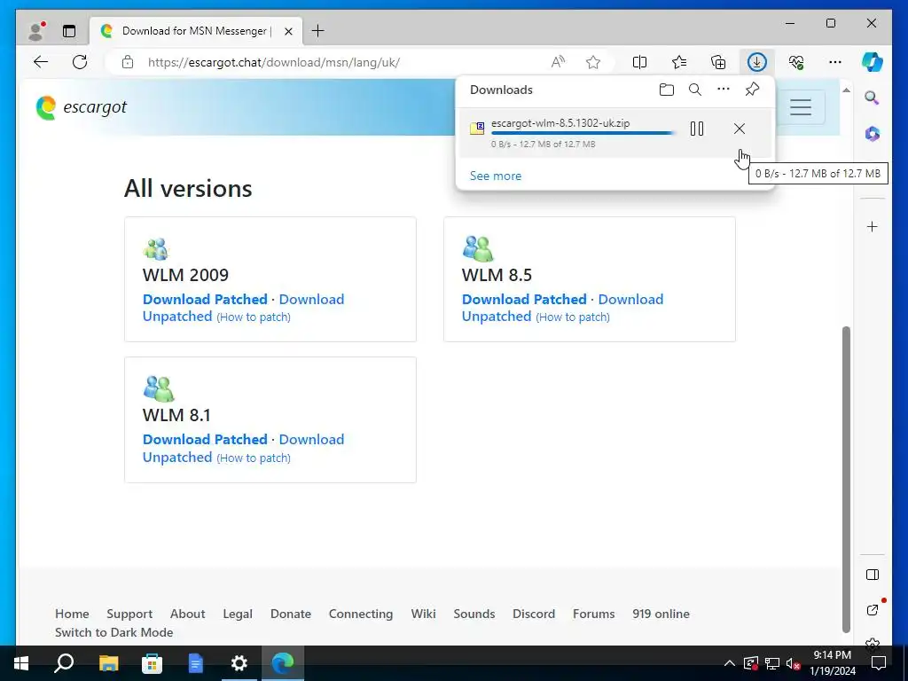Open Edge Settings and more menu
908x681 pixels.
[x=835, y=62]
